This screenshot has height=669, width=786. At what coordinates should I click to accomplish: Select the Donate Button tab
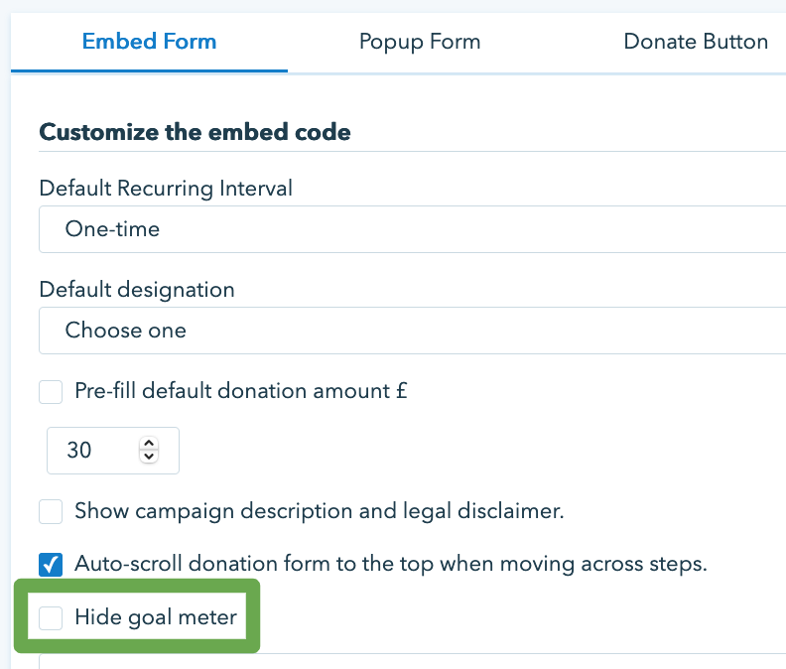tap(696, 42)
